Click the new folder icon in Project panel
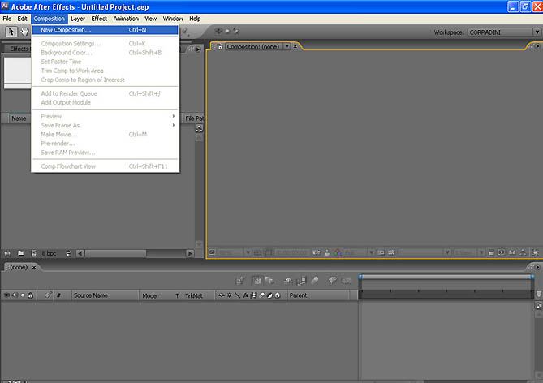The width and height of the screenshot is (543, 383). coord(22,253)
